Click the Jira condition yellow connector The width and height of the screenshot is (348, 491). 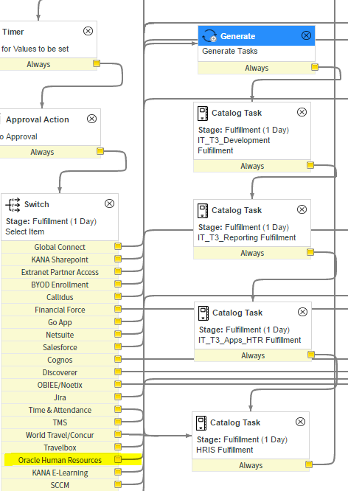pos(118,397)
